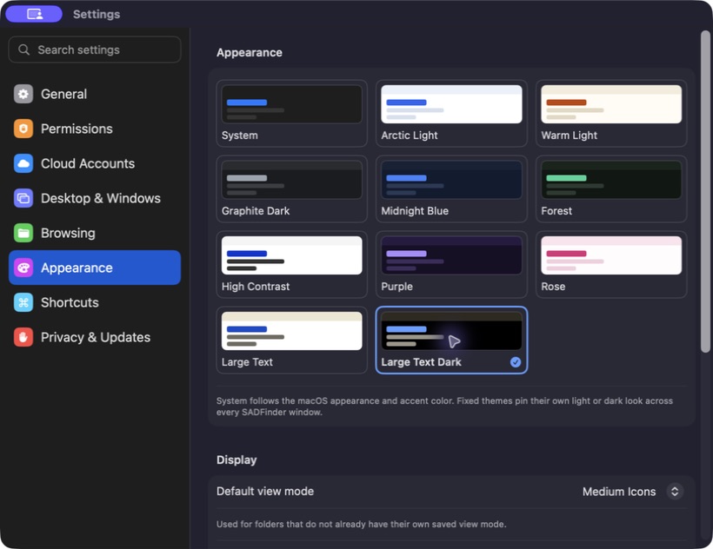Select the System theme card
This screenshot has height=549, width=713.
291,113
